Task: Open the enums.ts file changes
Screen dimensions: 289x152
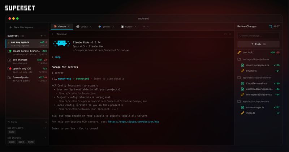Action: pos(260,71)
